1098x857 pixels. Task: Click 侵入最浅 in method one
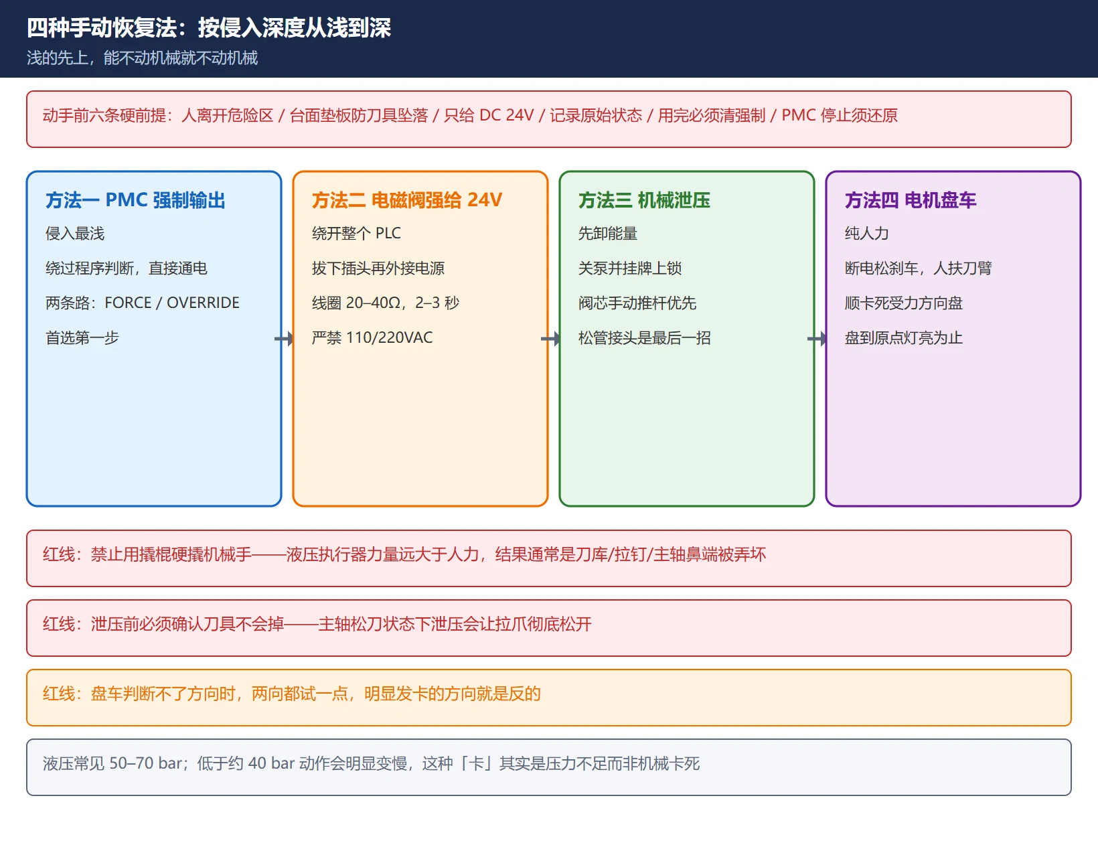click(x=75, y=234)
